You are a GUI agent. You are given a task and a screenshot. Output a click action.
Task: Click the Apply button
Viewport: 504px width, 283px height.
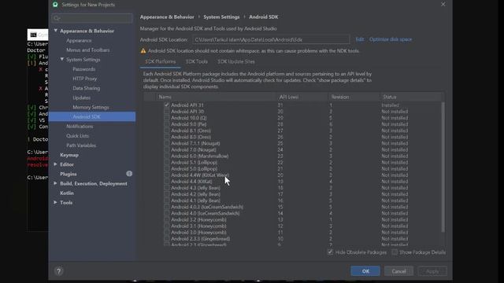pos(432,271)
